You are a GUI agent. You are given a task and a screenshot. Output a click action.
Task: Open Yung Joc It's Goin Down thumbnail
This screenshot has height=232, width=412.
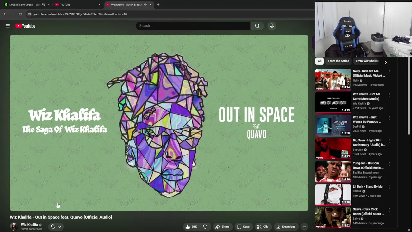coord(333,171)
